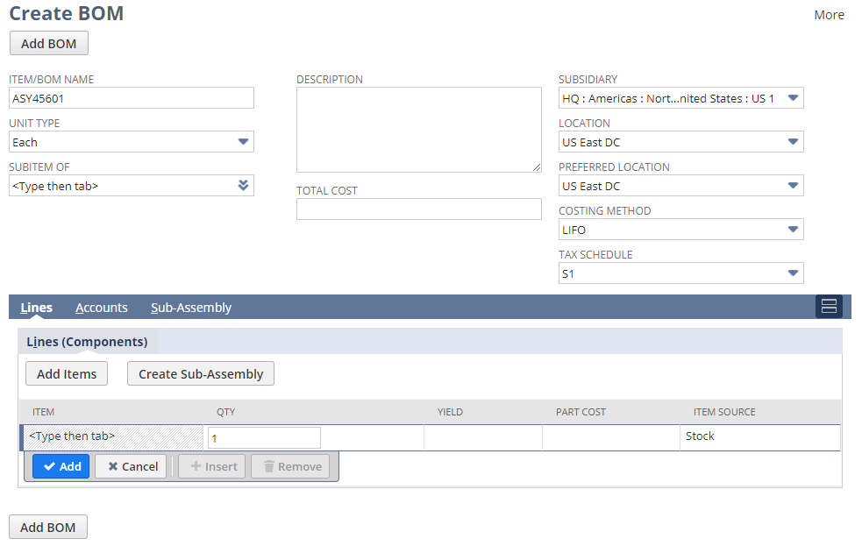This screenshot has height=546, width=862.
Task: Click the subtab layout toggle icon
Action: 829,307
